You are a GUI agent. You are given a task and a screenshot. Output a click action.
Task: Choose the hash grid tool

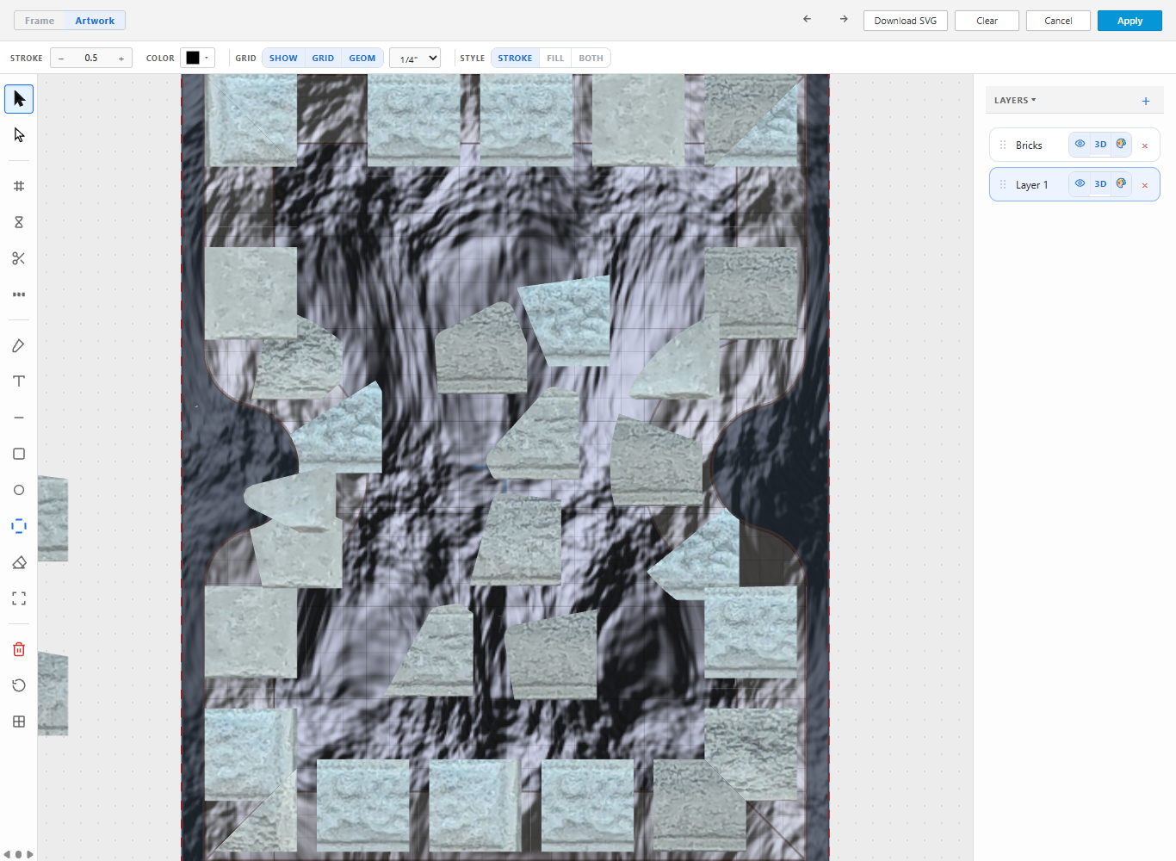coord(19,186)
